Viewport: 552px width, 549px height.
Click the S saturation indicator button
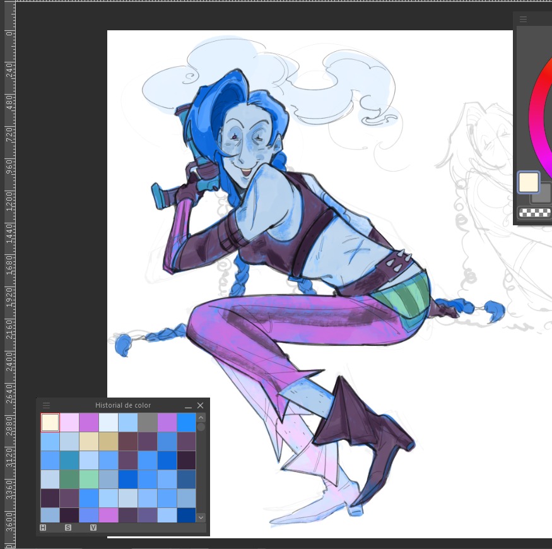coord(68,528)
